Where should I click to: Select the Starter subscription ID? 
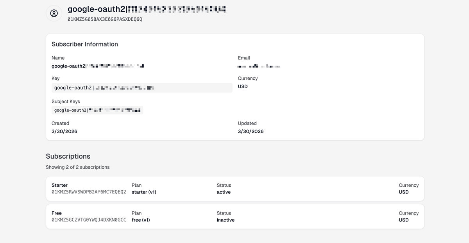(x=89, y=192)
